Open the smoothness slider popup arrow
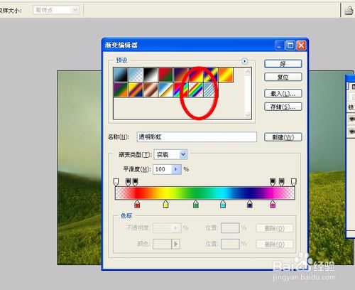This screenshot has width=355, height=290. 176,169
